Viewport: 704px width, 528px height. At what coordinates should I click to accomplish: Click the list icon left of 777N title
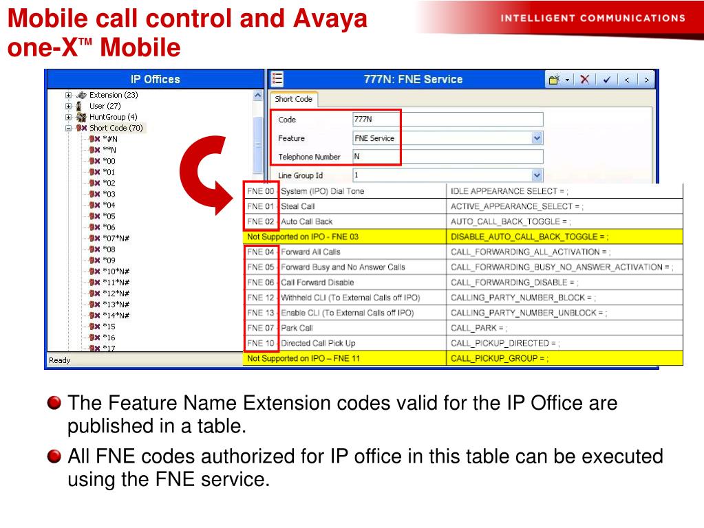[x=277, y=79]
